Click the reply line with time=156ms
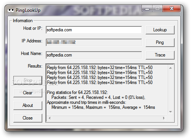191x139 pixels. (100, 73)
